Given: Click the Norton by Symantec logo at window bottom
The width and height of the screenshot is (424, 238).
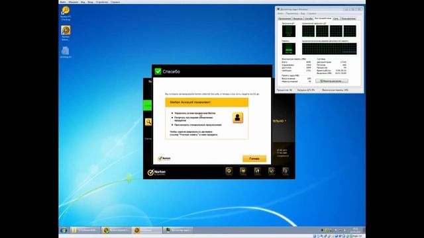Looking at the screenshot, I should pyautogui.click(x=156, y=172).
